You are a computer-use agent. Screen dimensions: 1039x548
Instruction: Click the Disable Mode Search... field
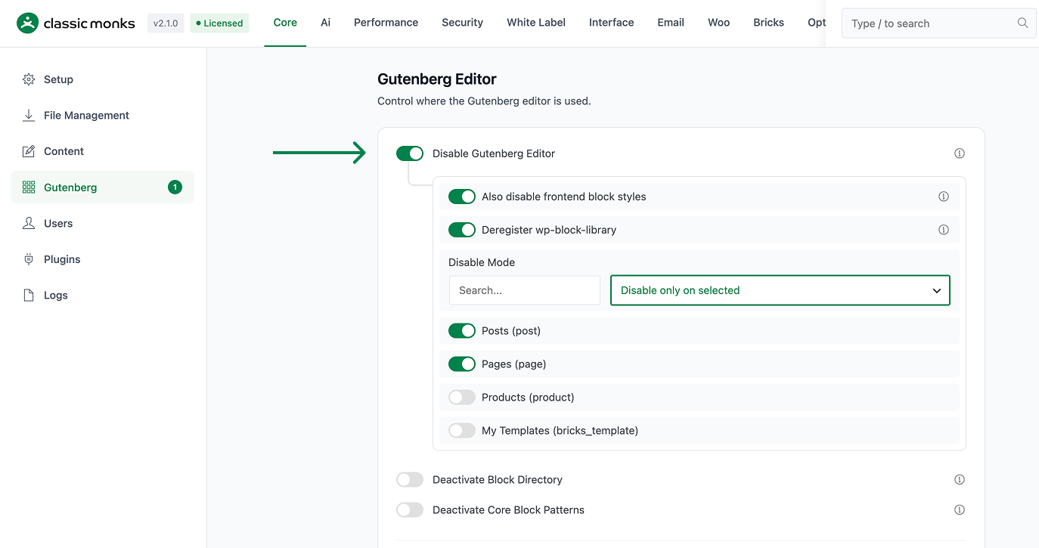525,290
